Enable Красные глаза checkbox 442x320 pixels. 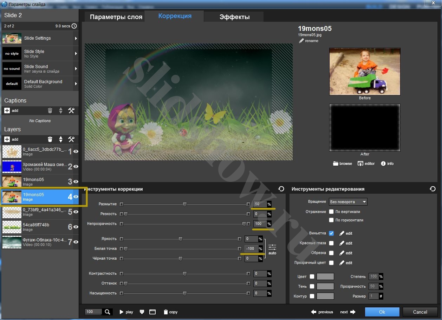coord(331,243)
